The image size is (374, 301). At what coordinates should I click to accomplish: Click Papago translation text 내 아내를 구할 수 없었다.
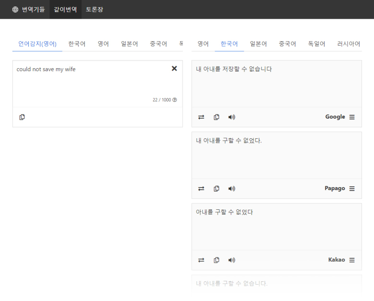pyautogui.click(x=229, y=141)
